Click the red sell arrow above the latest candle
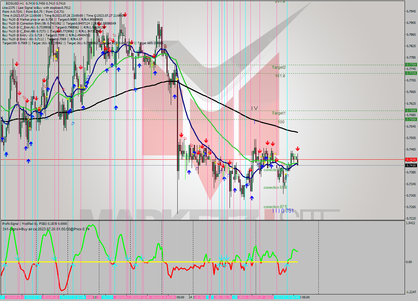418x301 pixels. (297, 149)
